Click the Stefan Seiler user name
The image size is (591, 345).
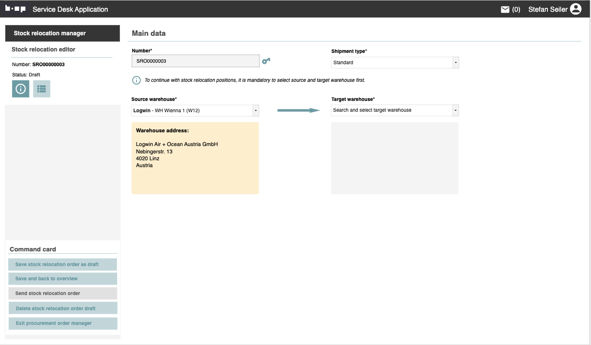coord(547,9)
